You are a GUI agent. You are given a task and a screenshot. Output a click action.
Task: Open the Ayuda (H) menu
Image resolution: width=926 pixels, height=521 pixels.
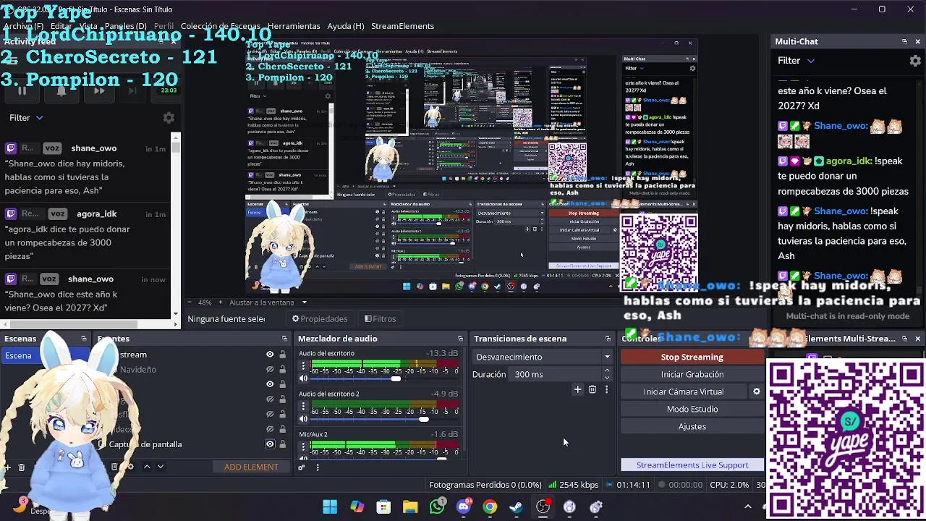point(345,26)
